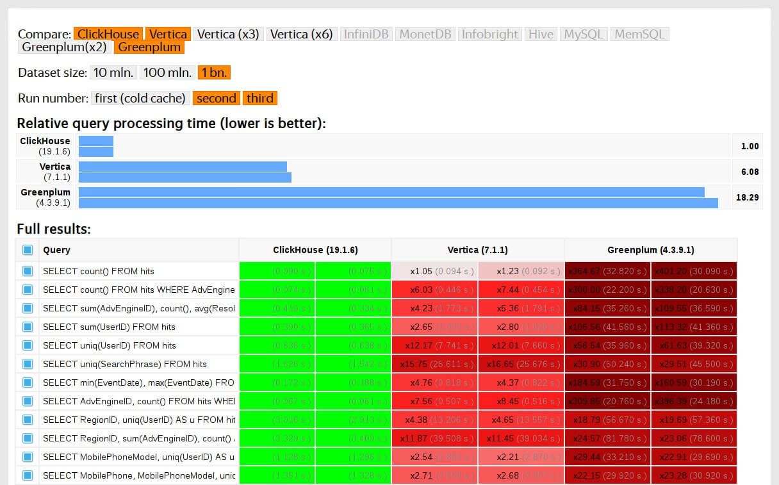
Task: Enable the Hive comparison
Action: [x=541, y=34]
